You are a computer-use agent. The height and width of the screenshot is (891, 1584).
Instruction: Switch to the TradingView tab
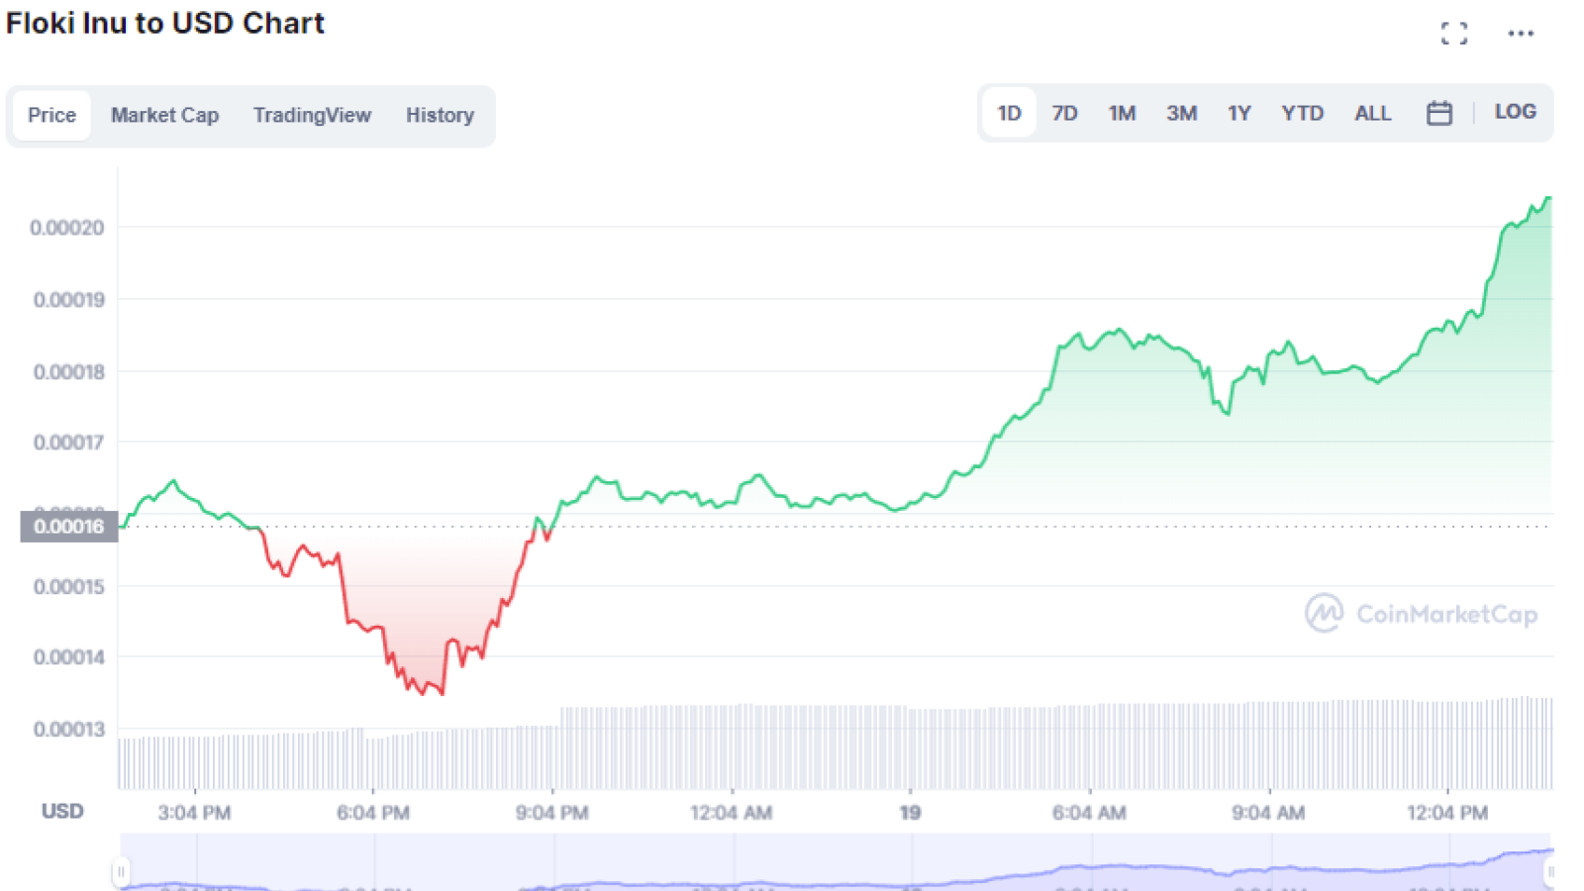(312, 115)
